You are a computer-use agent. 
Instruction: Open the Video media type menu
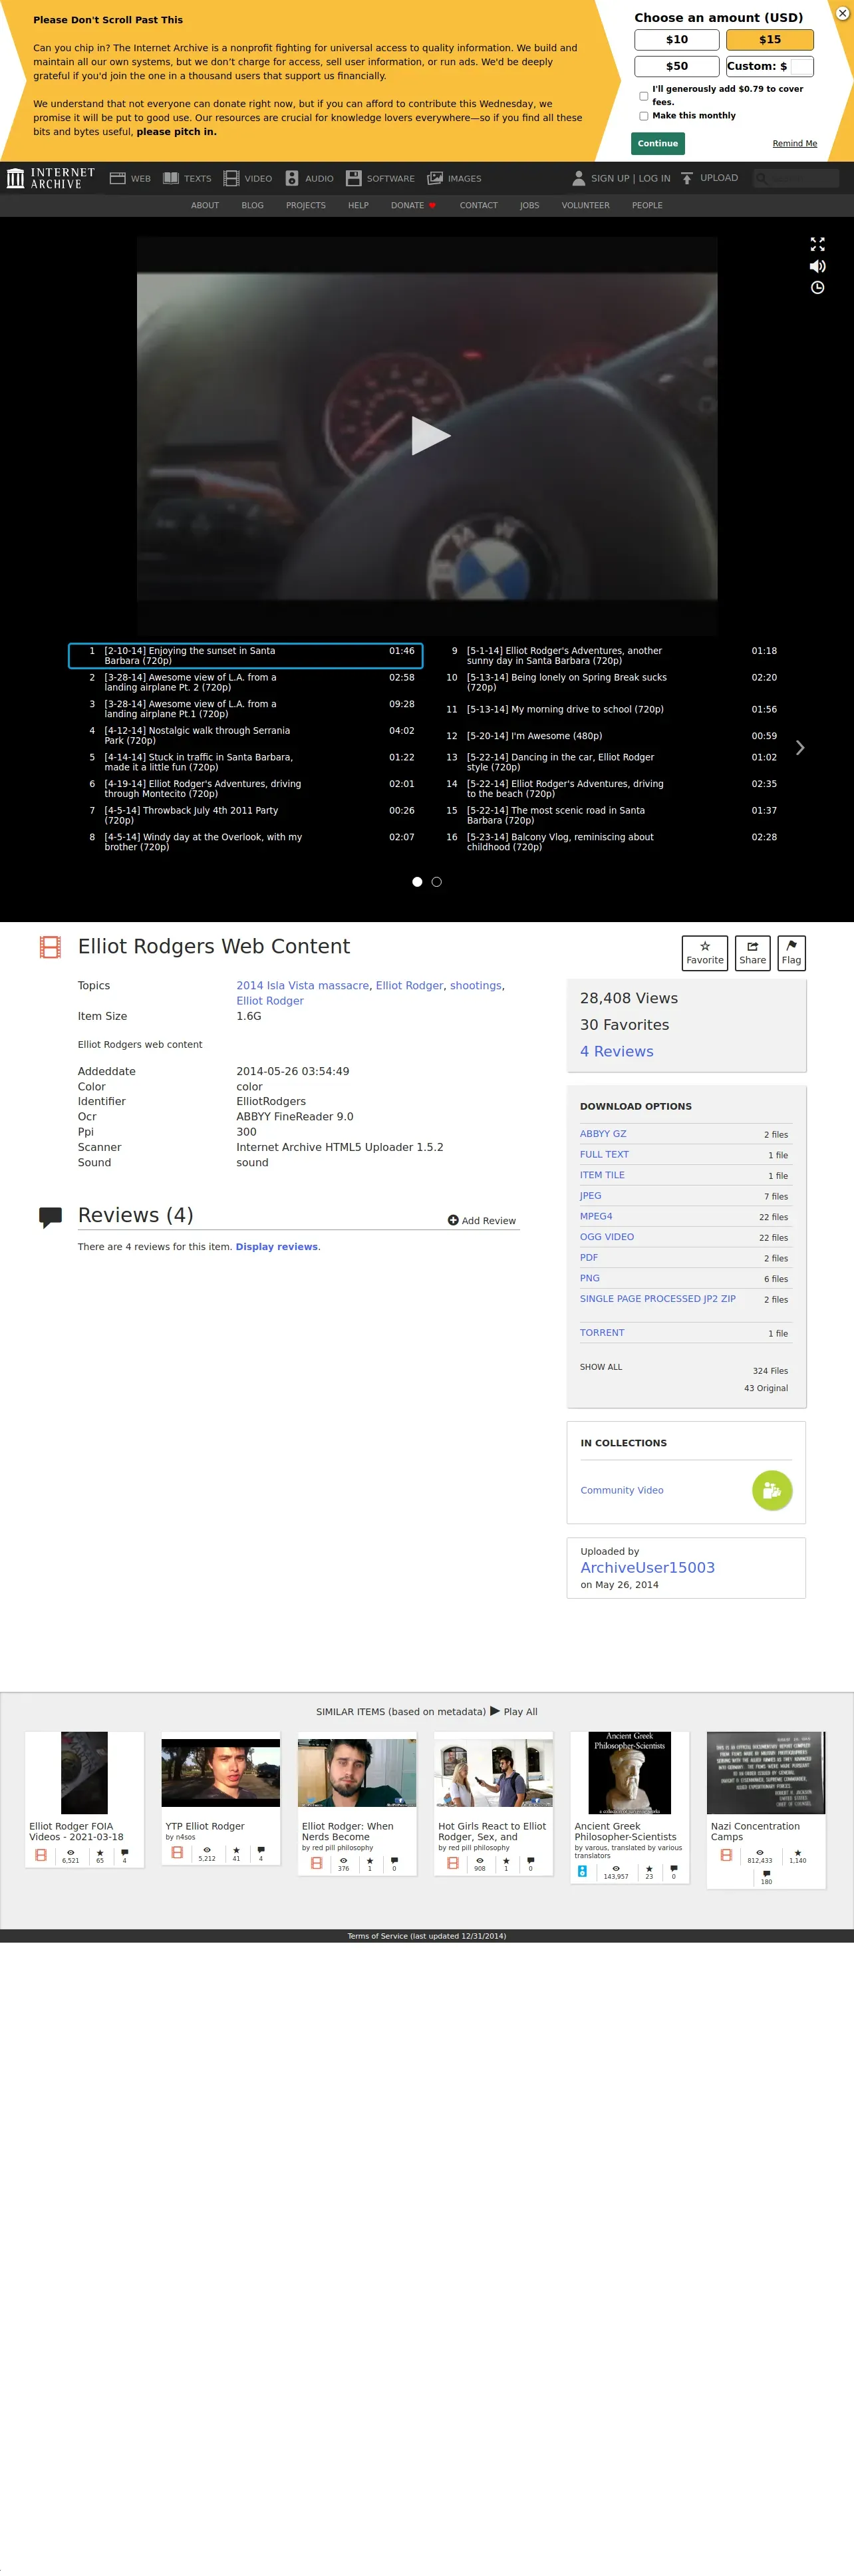(x=248, y=178)
